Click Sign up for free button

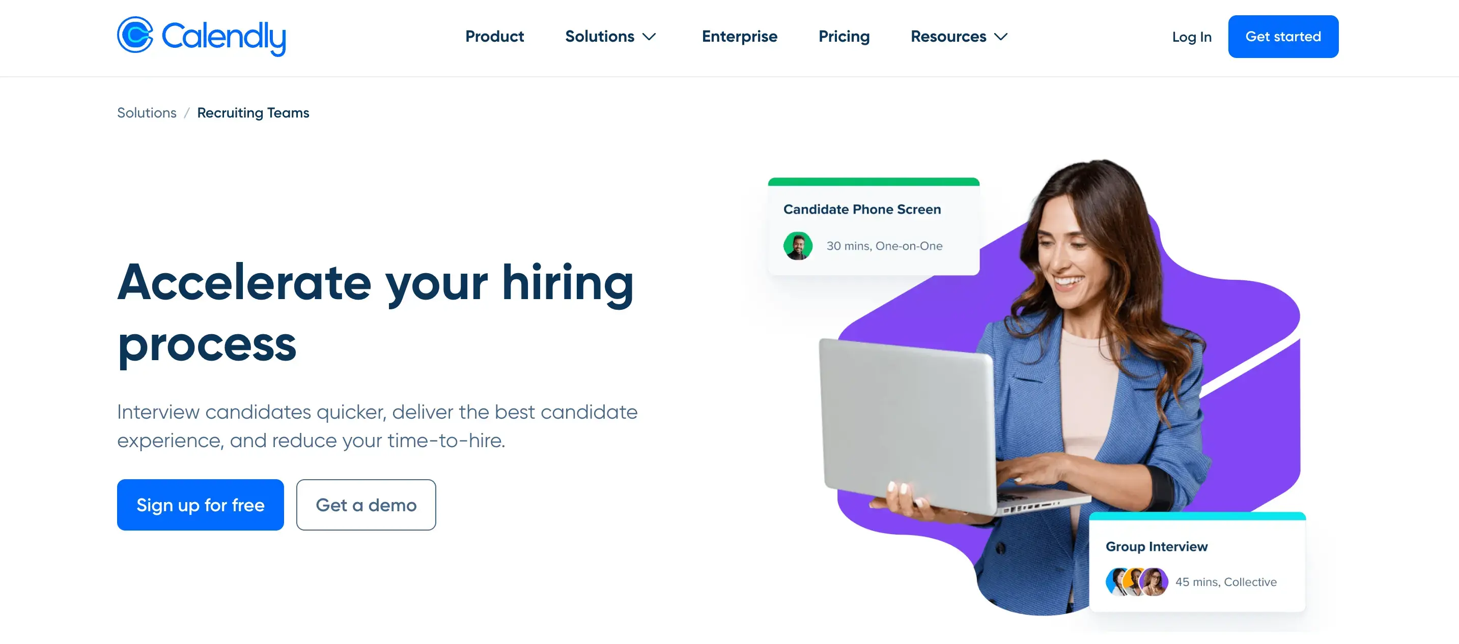[200, 505]
